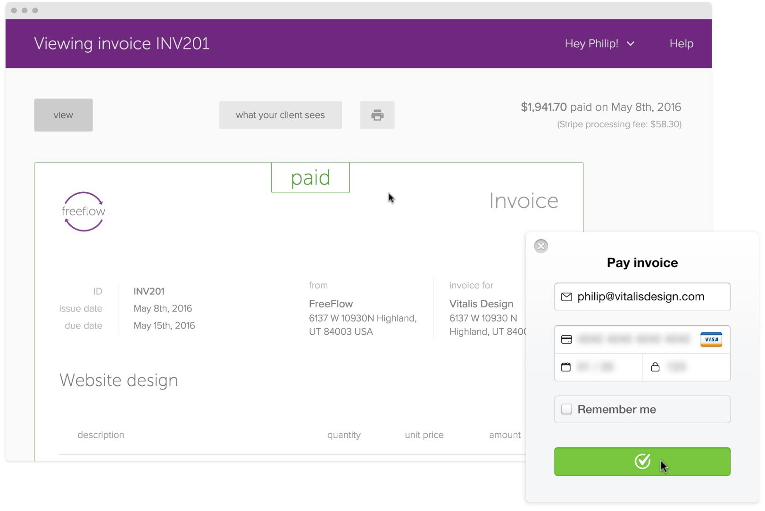Viewport: 765px width, 511px height.
Task: Open the Hey Philip! user menu
Action: click(x=599, y=43)
